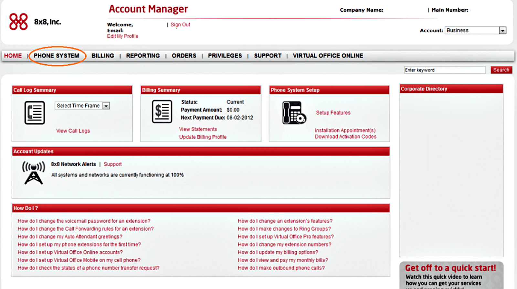The width and height of the screenshot is (517, 289).
Task: Open the Account Business dropdown
Action: pos(475,30)
